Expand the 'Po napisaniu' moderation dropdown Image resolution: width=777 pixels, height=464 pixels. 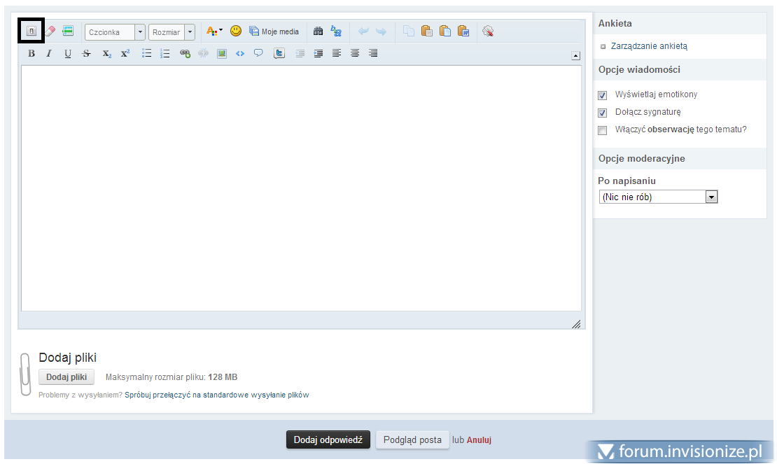[658, 197]
